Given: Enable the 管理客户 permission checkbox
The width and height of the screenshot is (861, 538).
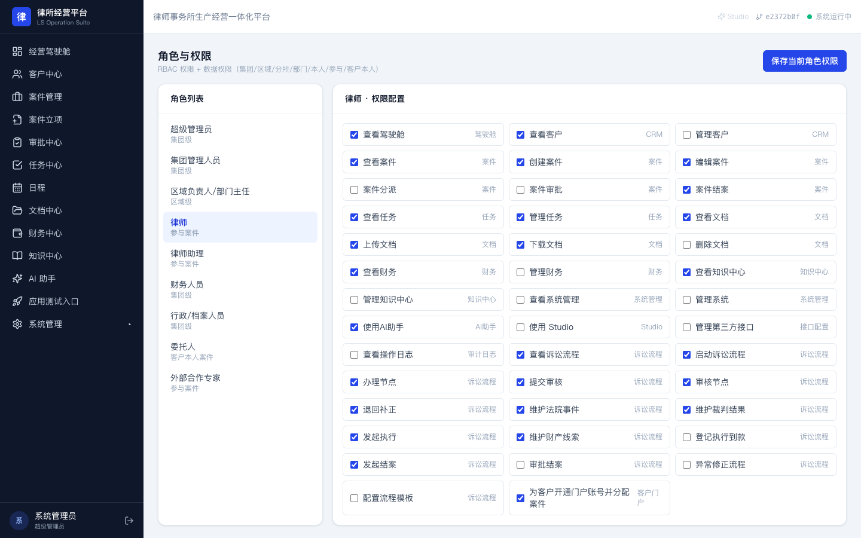Looking at the screenshot, I should pos(686,135).
